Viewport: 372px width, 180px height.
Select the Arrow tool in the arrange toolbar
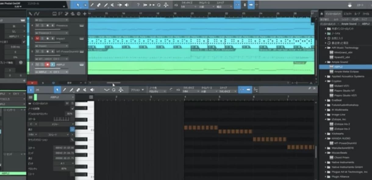77,5
